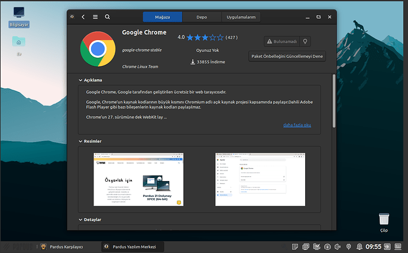Open the Çöp trash icon on desktop

[384, 222]
